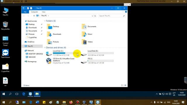Expand the TeamViewer toolbar chevron
Image resolution: width=187 pixels, height=105 pixels.
129,5
